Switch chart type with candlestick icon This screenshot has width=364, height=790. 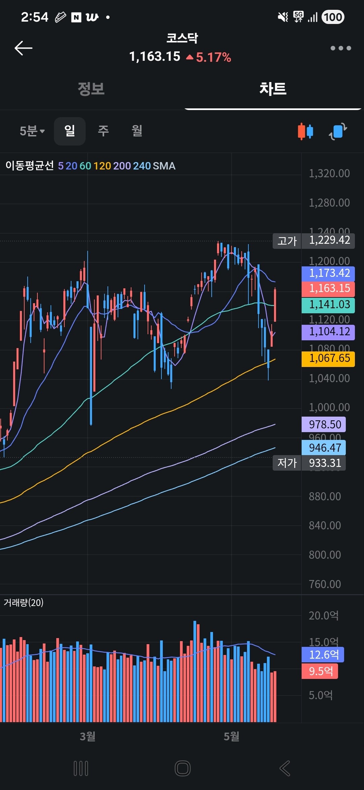click(x=305, y=131)
